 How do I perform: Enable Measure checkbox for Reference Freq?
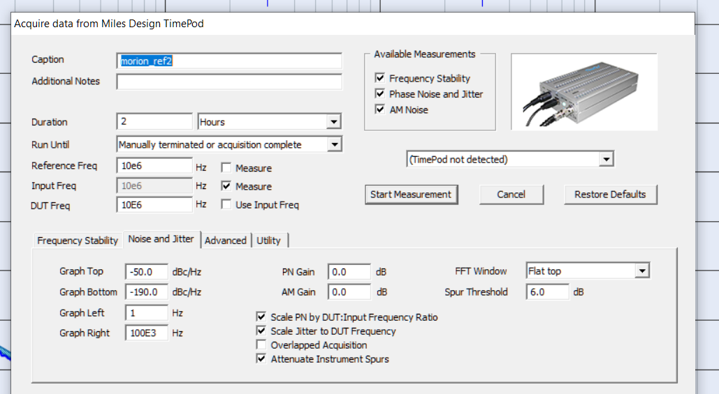pos(226,167)
